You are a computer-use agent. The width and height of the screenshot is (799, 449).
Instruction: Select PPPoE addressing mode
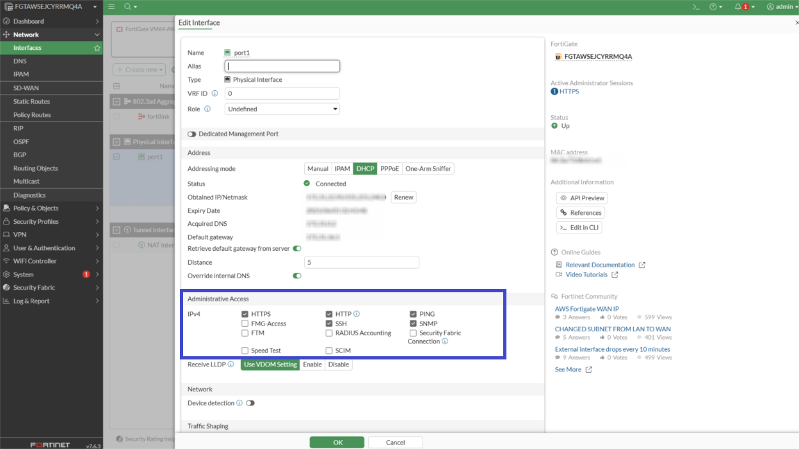pyautogui.click(x=390, y=169)
